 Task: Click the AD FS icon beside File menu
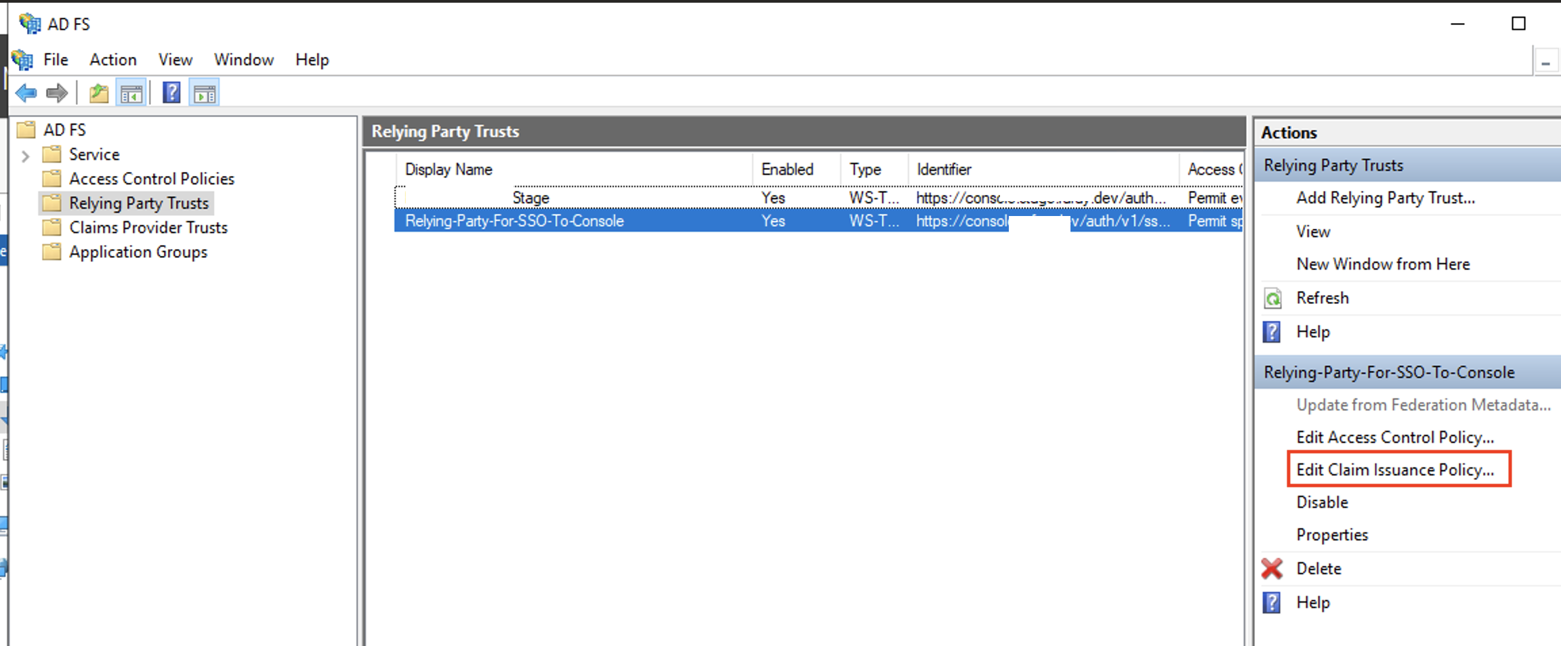pyautogui.click(x=22, y=60)
